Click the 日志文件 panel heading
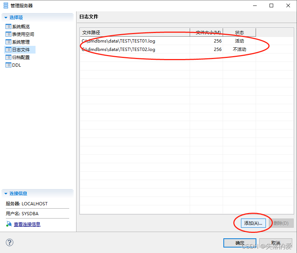297x253 pixels. 89,17
